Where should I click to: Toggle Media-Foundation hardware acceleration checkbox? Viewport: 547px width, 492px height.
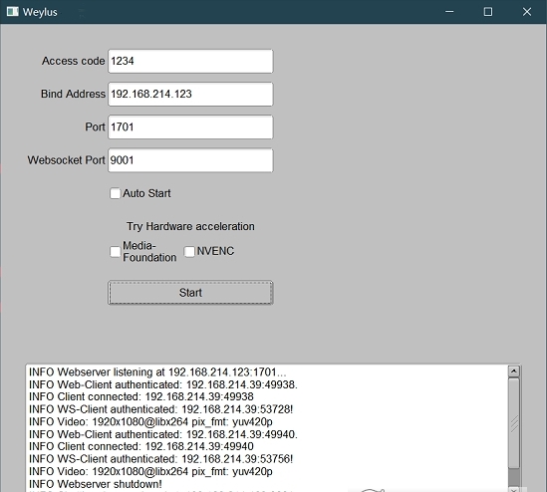coord(116,251)
